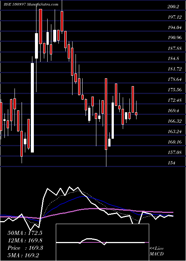Click the <<Live MACD label
The image size is (186, 261).
click(157, 251)
